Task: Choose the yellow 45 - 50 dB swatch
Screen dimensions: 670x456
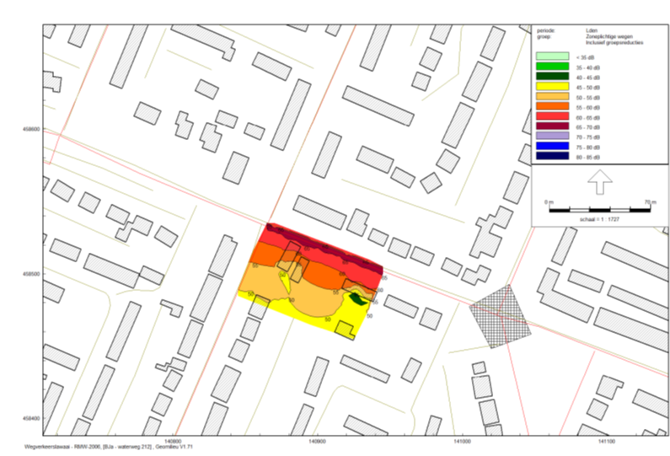Action: coord(556,89)
